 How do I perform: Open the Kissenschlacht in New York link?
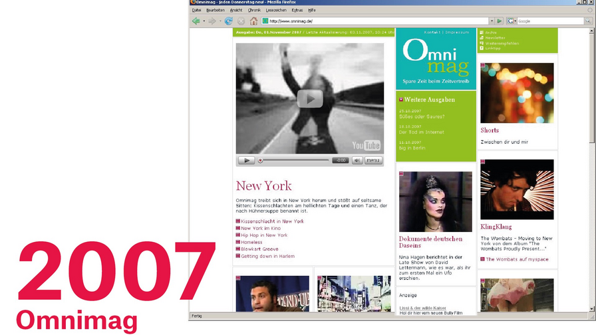pyautogui.click(x=272, y=221)
